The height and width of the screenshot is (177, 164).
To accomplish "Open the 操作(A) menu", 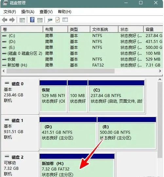I will pyautogui.click(x=28, y=12).
